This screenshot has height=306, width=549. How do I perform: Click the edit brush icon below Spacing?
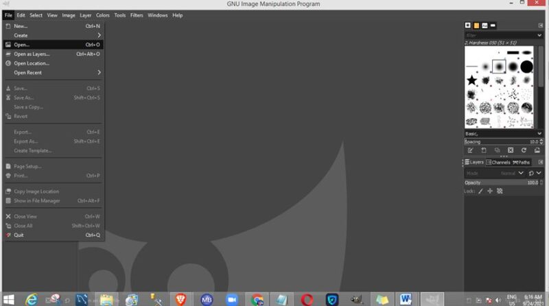(470, 150)
